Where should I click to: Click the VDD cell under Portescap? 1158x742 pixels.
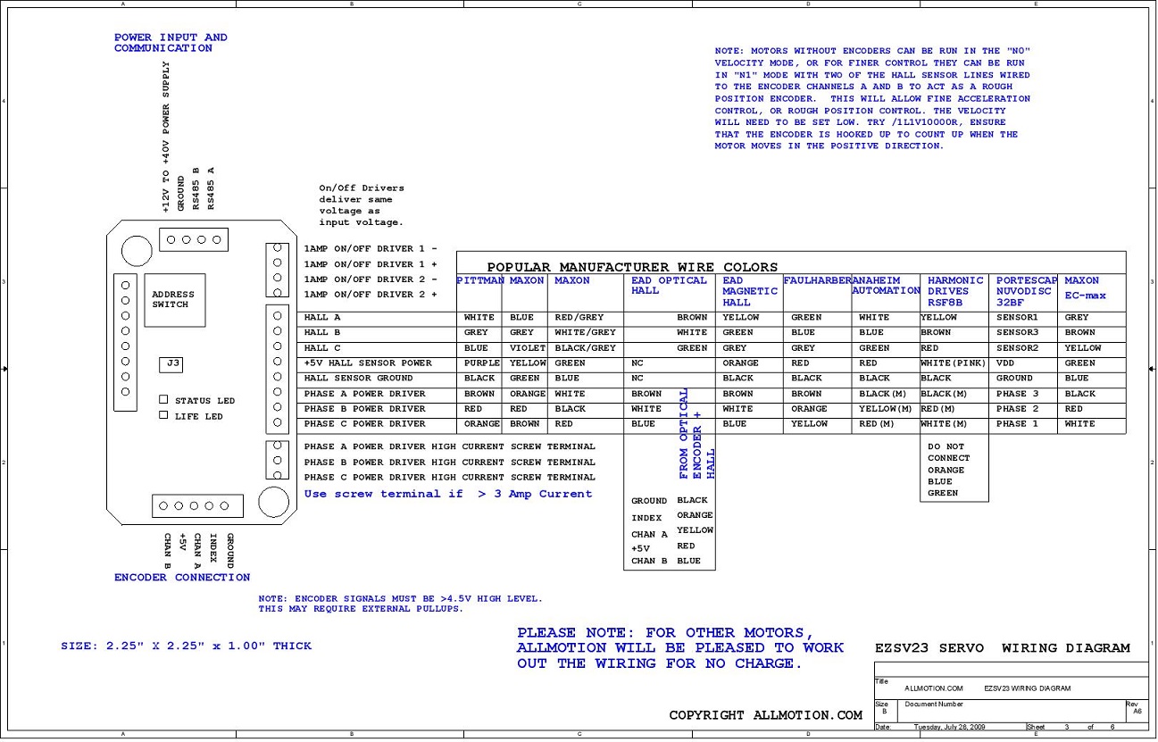pyautogui.click(x=1006, y=363)
